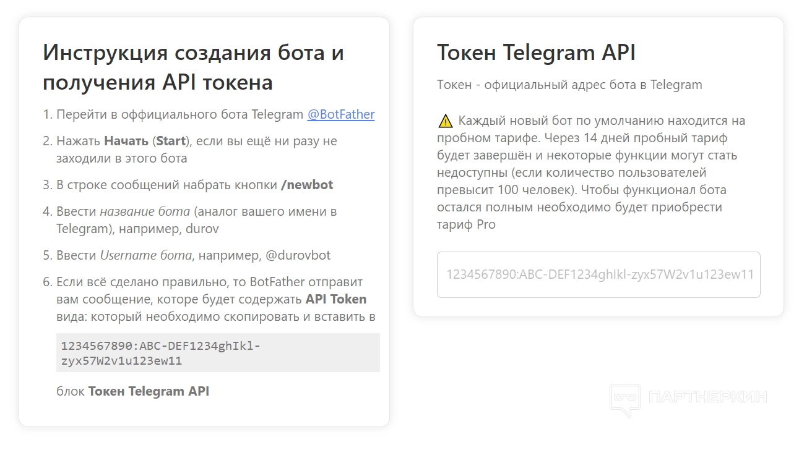Open the @BotFather link
Viewport: 799px width, 450px height.
[340, 114]
